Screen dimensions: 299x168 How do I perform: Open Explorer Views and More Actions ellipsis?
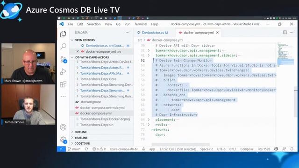tap(128, 32)
